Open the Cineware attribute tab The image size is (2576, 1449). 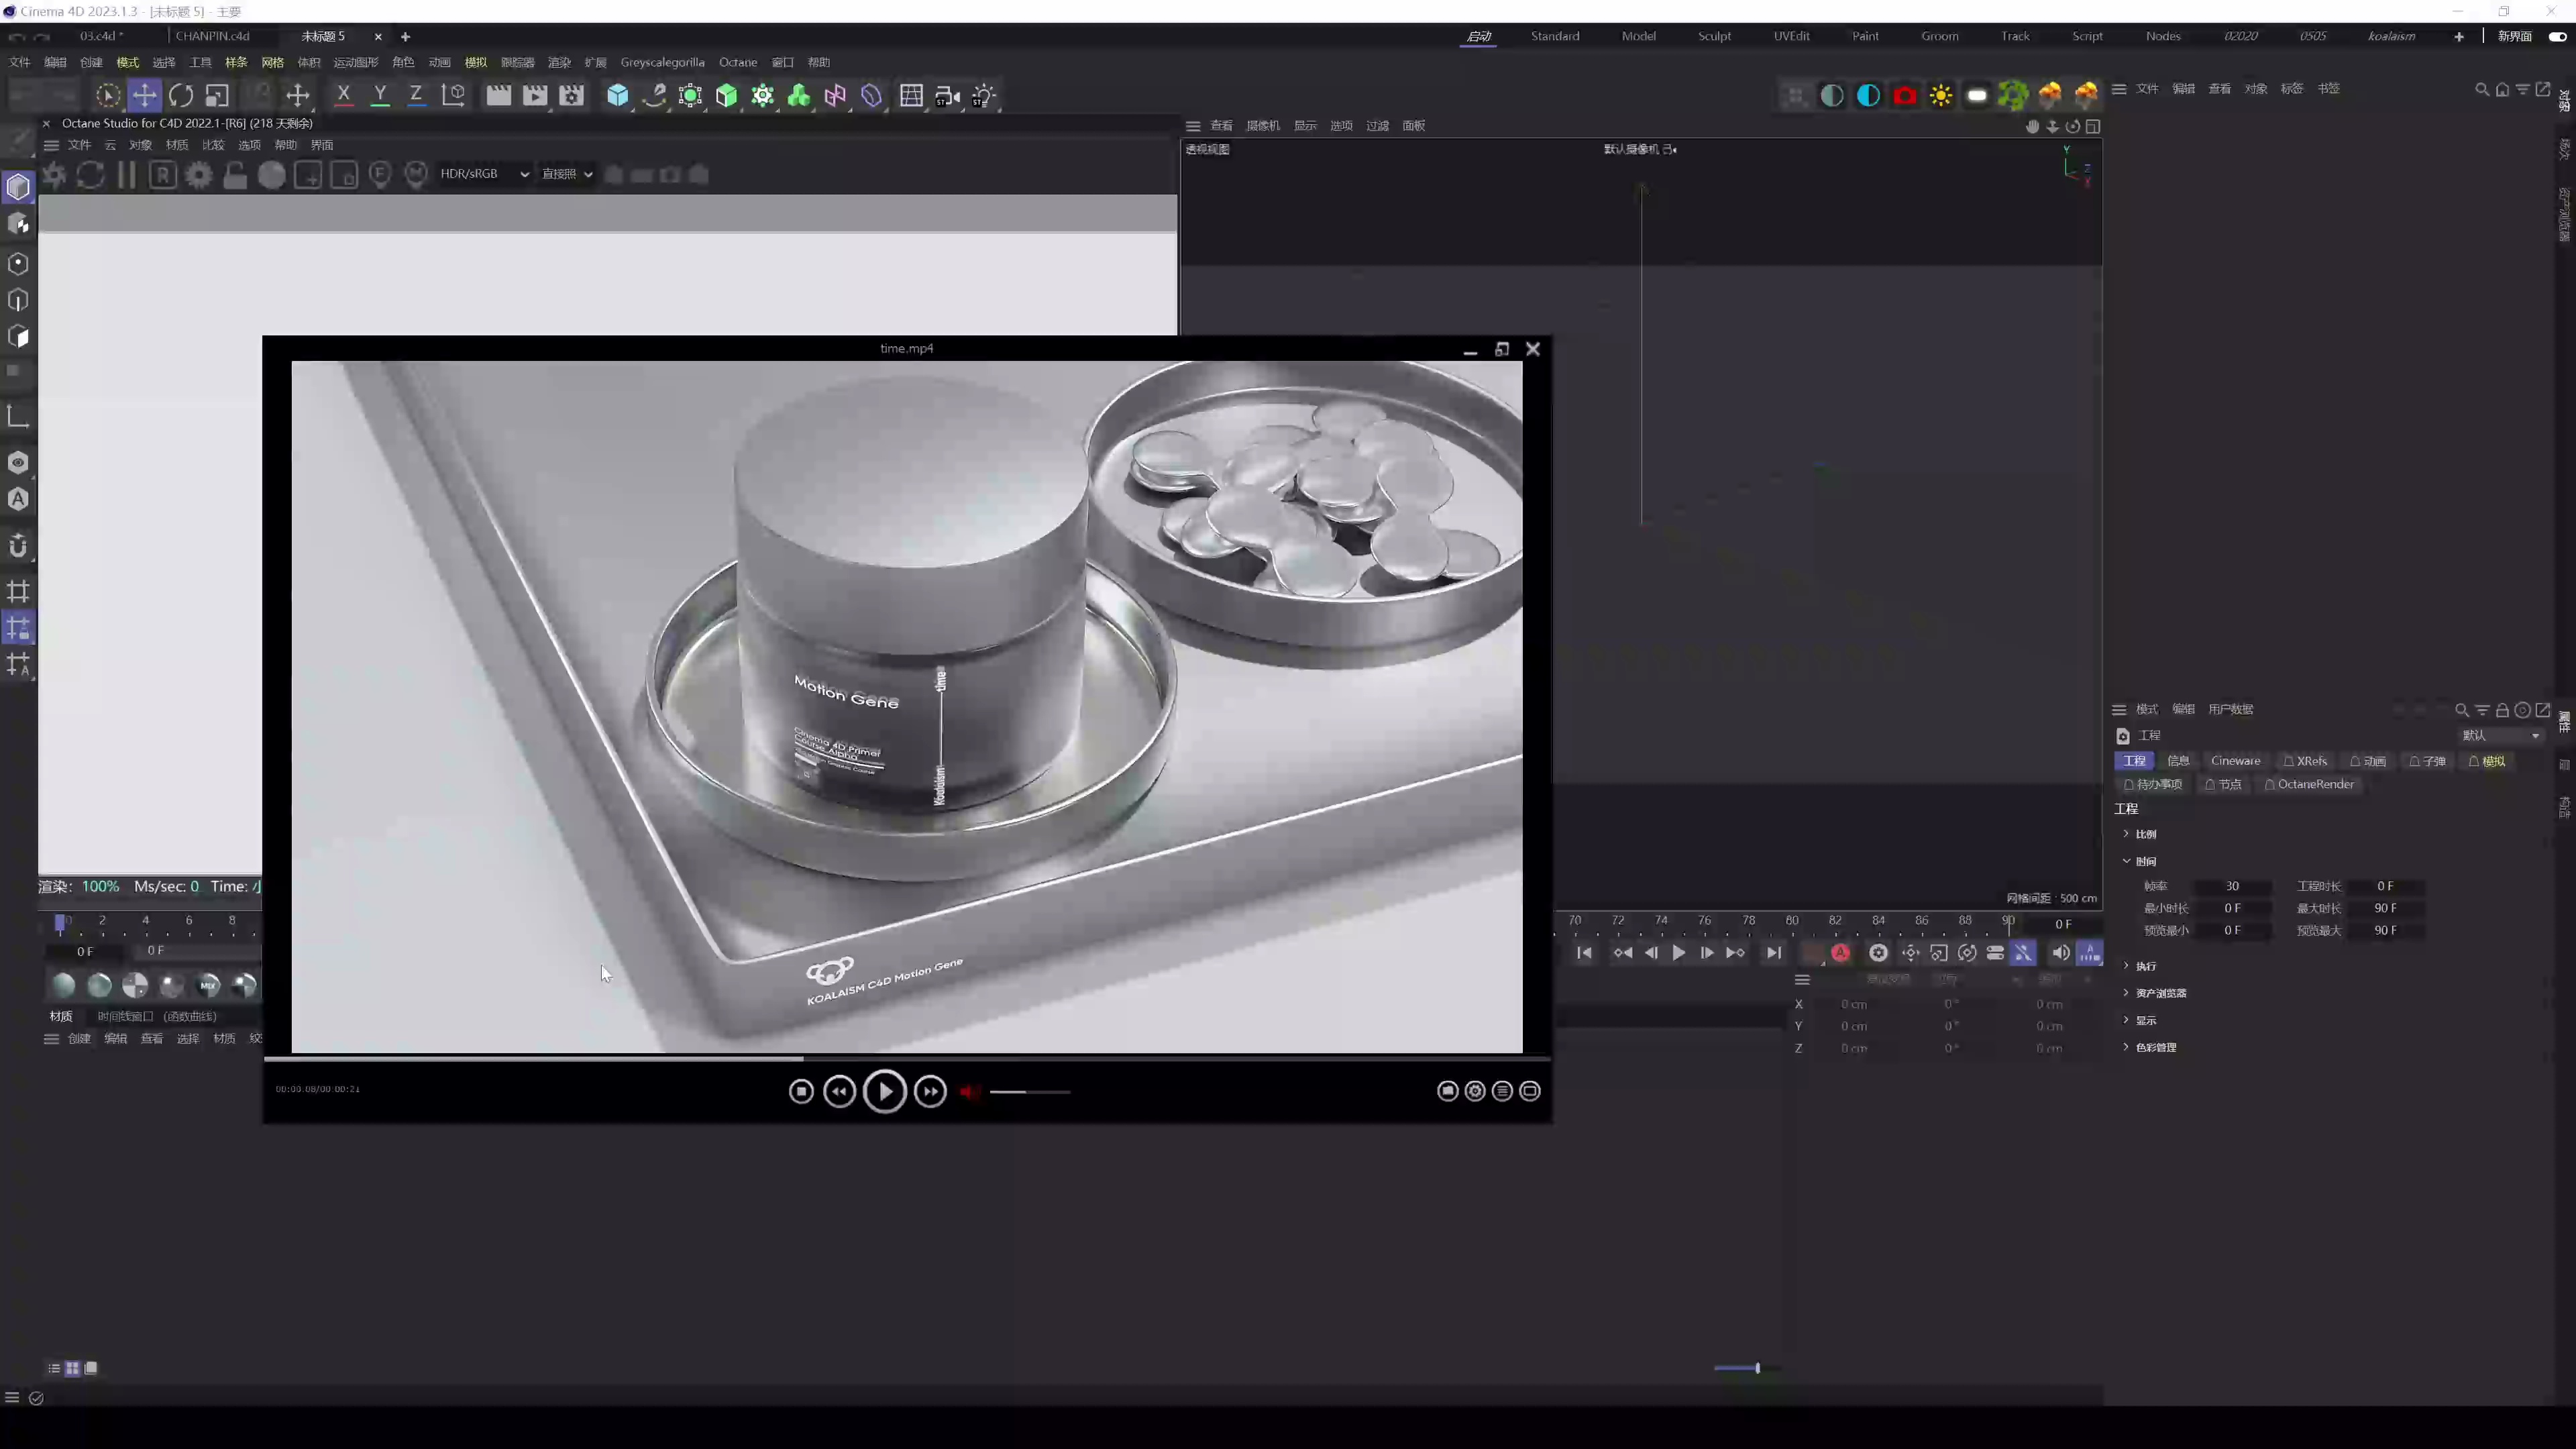(2235, 761)
